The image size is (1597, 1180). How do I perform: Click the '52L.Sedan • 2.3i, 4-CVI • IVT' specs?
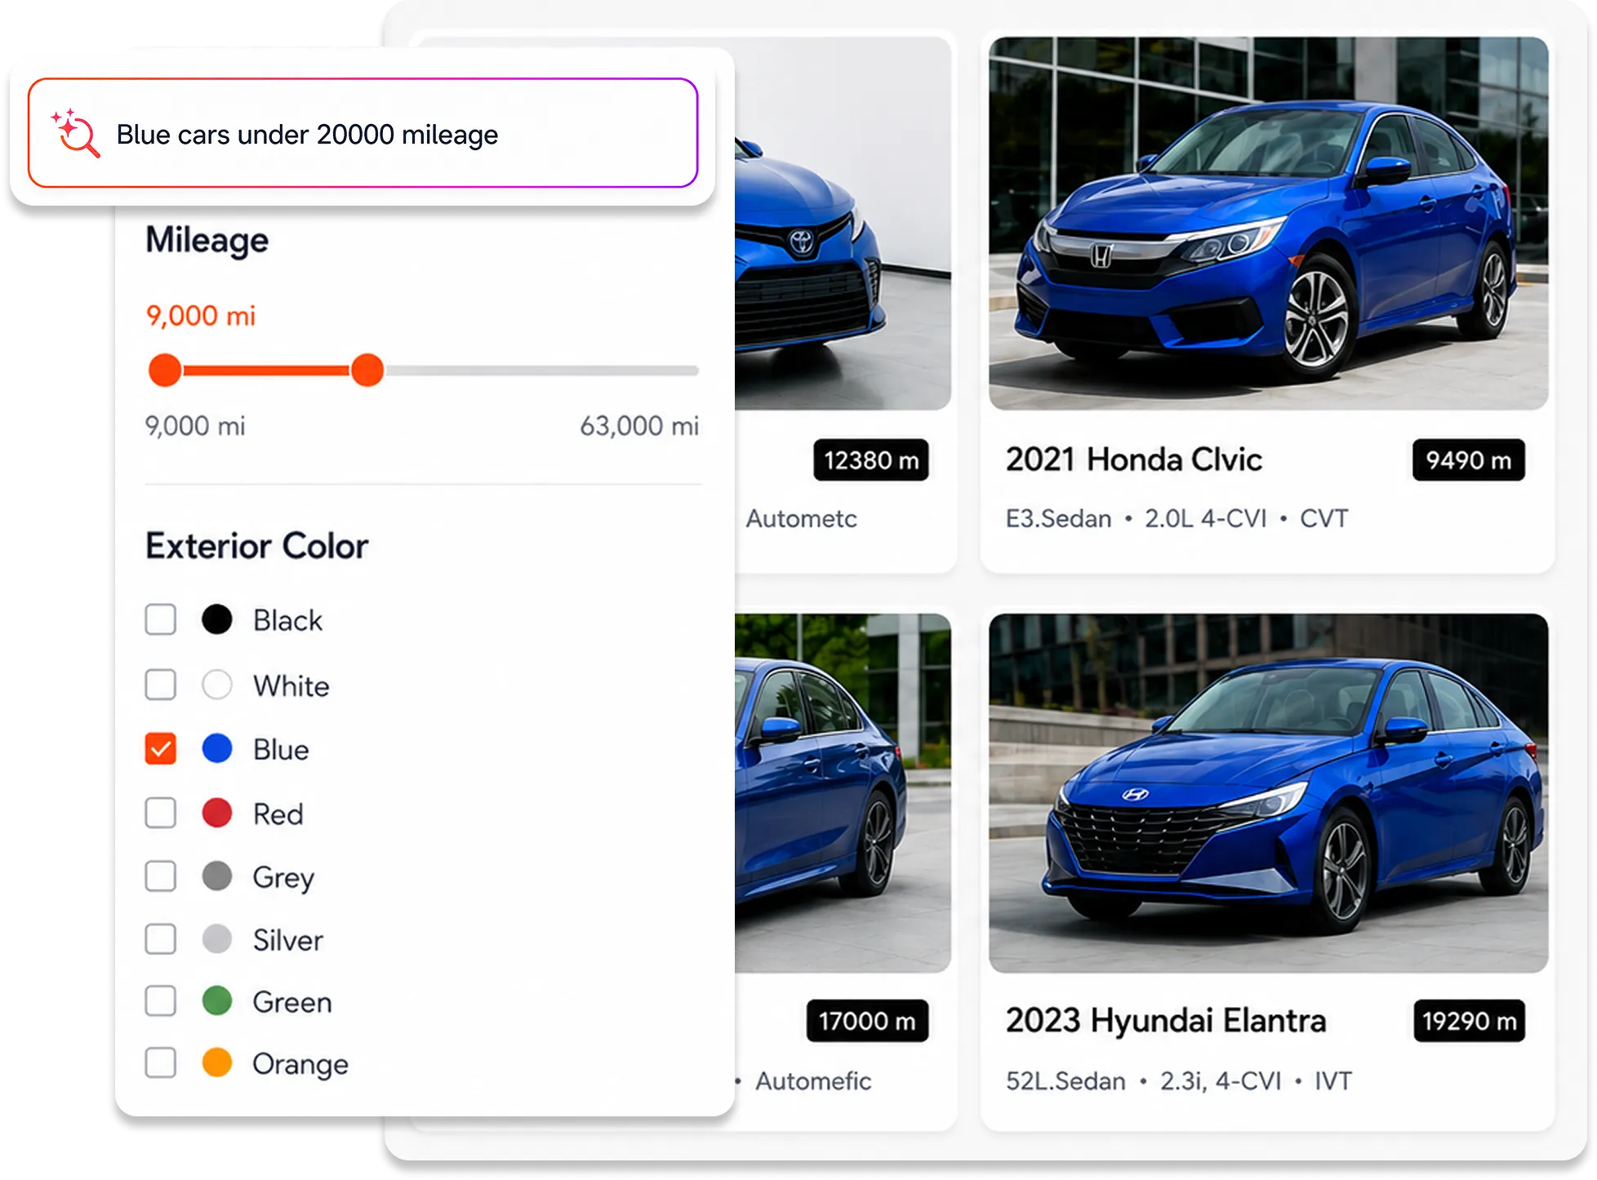point(1179,1081)
